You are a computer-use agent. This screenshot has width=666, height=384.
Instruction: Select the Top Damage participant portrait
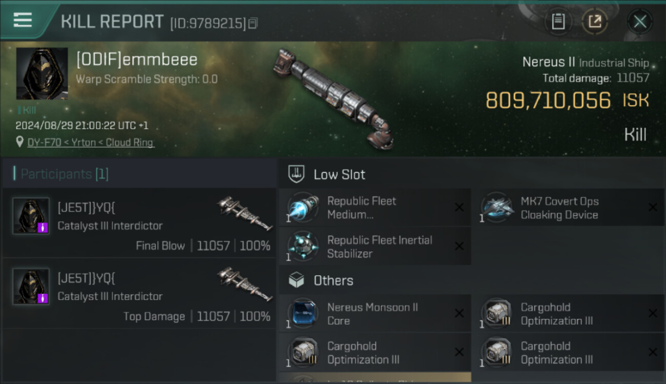[31, 286]
